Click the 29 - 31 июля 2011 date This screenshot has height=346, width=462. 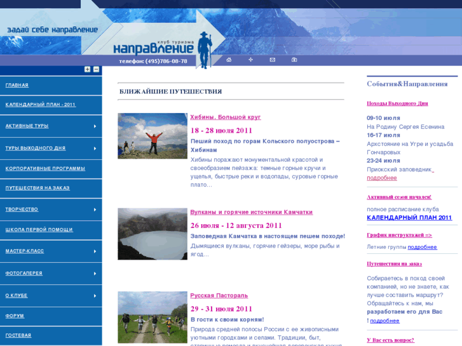tap(221, 309)
